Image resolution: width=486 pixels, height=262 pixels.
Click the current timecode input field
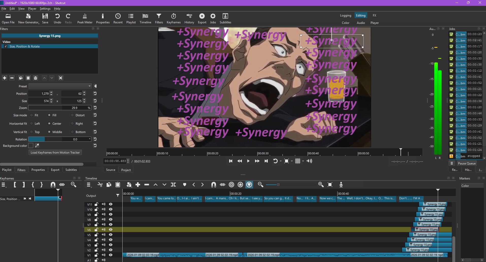coord(115,161)
